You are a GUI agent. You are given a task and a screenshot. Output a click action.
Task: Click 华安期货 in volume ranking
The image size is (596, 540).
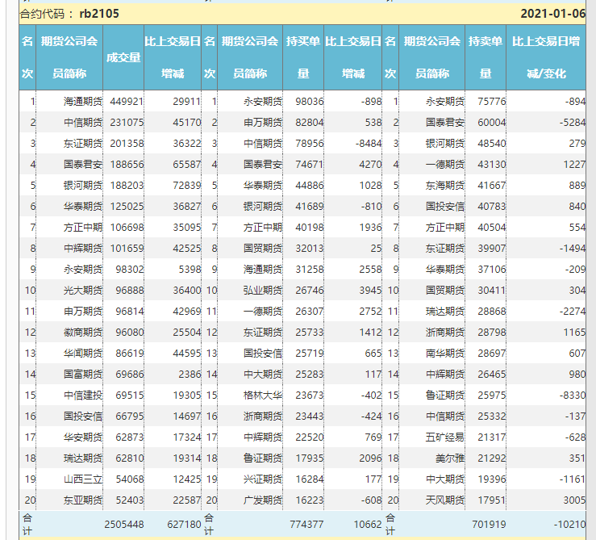click(x=83, y=437)
